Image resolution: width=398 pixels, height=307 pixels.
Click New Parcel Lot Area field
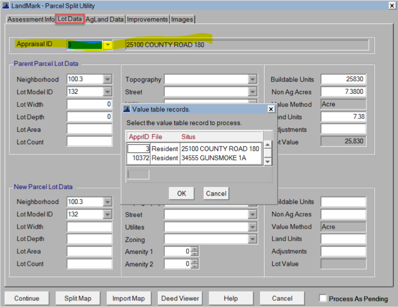pos(89,251)
